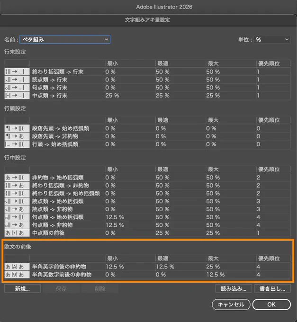
Task: Open the 名前 dropdown showing ベタ組み
Action: (x=65, y=39)
